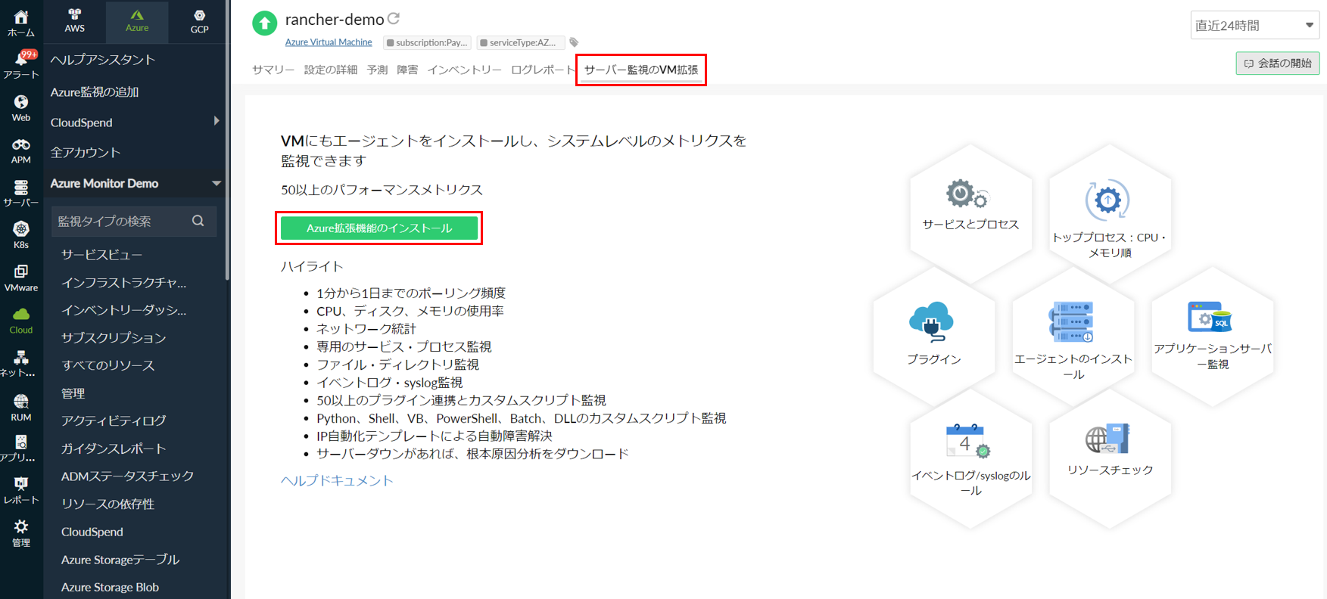
Task: Click the Azure拡張機能のインストール button
Action: click(379, 228)
